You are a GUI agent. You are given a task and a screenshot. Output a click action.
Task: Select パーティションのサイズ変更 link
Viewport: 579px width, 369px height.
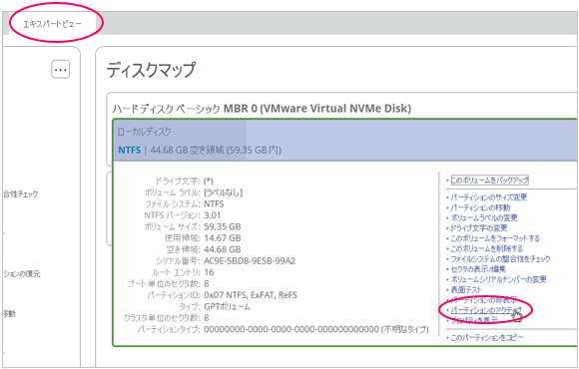[489, 197]
